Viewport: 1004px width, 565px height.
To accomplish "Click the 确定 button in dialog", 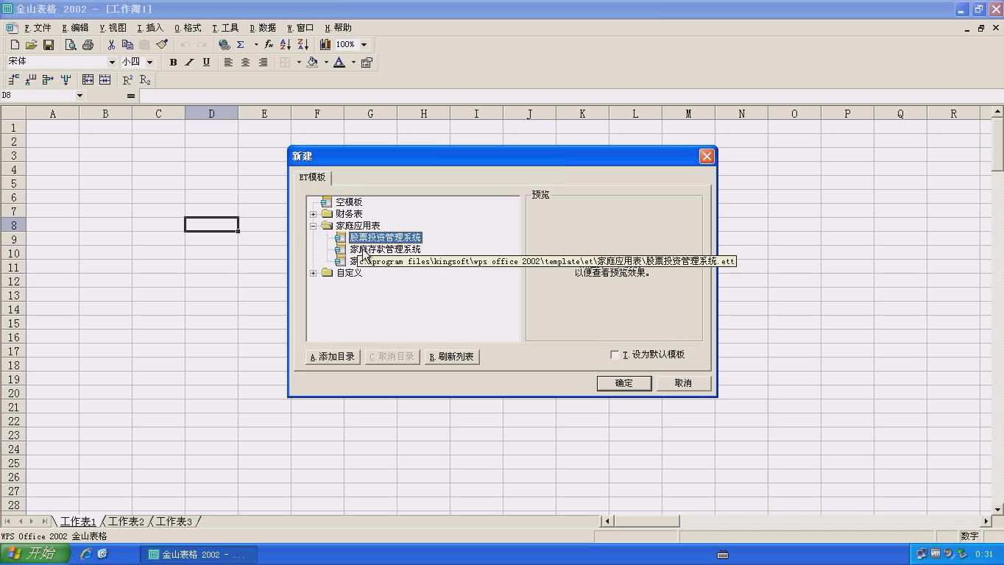I will (x=623, y=383).
